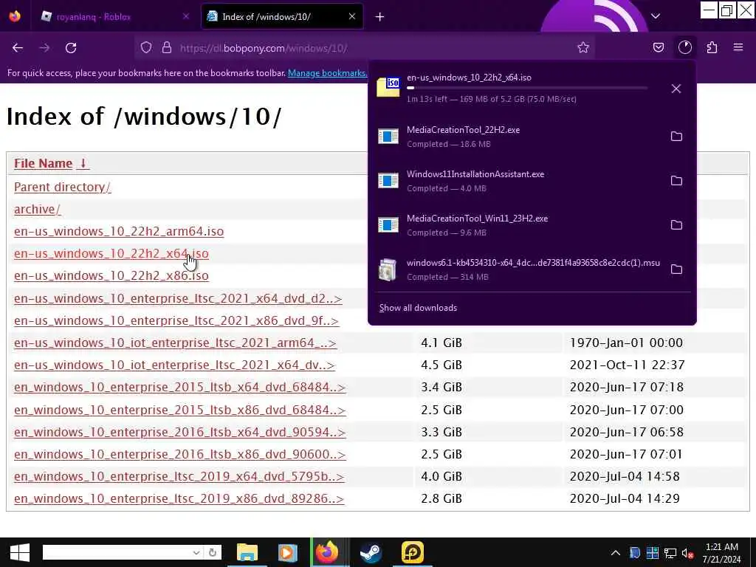Image resolution: width=756 pixels, height=567 pixels.
Task: Open the extensions puzzle icon
Action: [712, 47]
